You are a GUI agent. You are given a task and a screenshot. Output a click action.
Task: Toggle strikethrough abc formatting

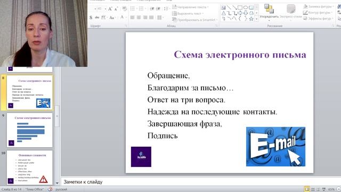(97, 18)
